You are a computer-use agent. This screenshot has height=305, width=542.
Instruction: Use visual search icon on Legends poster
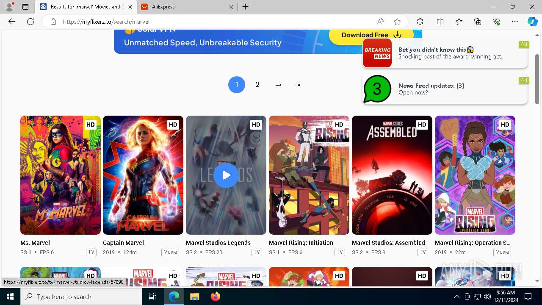256,138
